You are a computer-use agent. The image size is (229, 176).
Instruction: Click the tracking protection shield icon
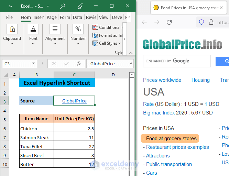coord(201,22)
